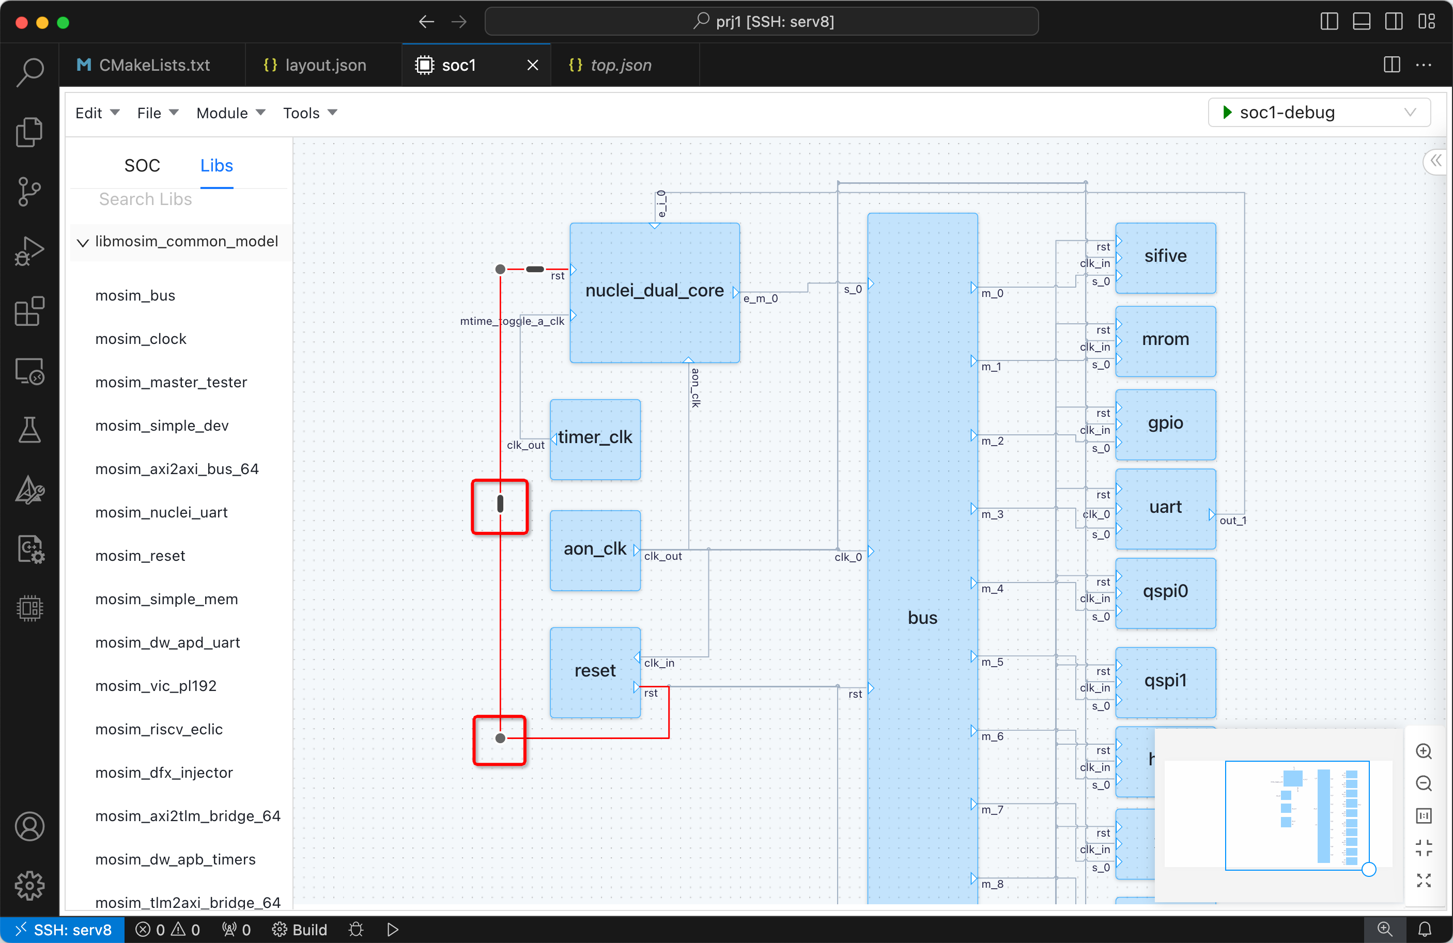1453x943 pixels.
Task: Select the Libs panel tab
Action: click(216, 165)
